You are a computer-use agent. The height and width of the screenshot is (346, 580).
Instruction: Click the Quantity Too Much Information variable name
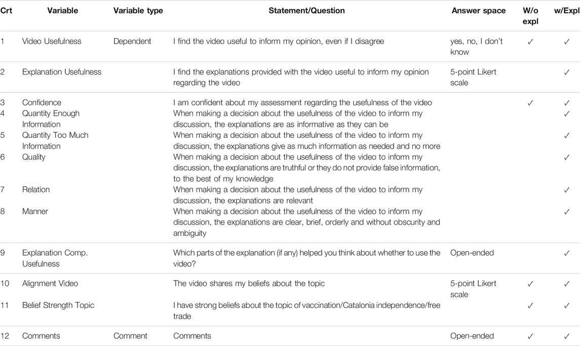pyautogui.click(x=55, y=141)
